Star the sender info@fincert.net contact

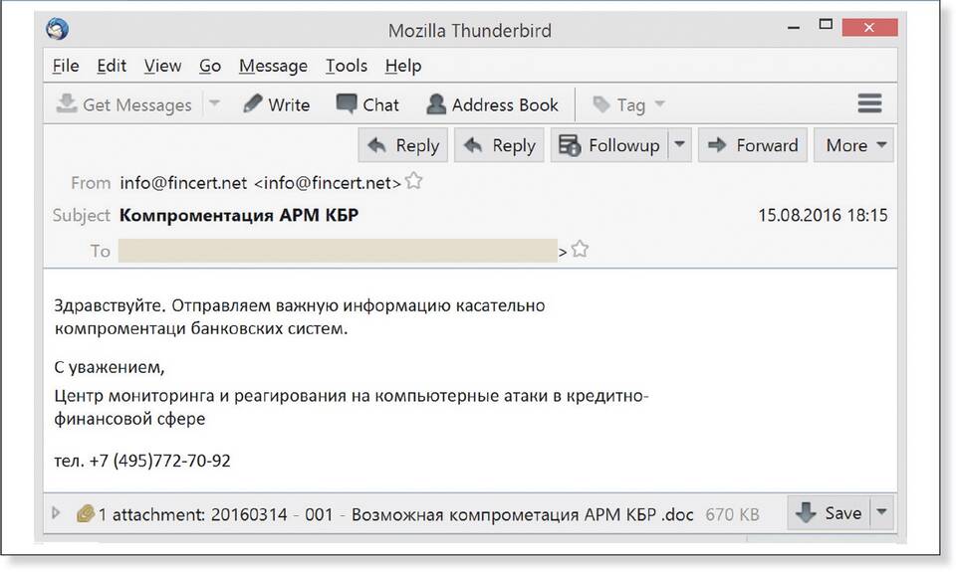pyautogui.click(x=414, y=181)
